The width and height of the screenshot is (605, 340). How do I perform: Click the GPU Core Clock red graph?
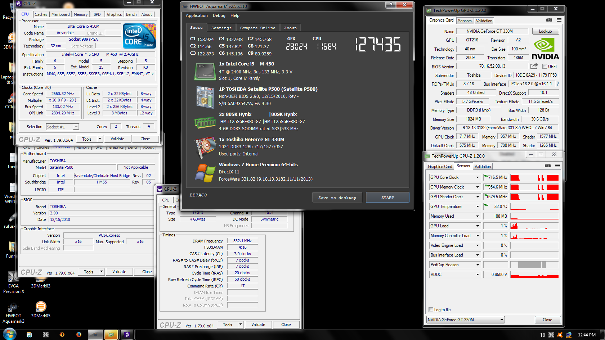tap(534, 177)
